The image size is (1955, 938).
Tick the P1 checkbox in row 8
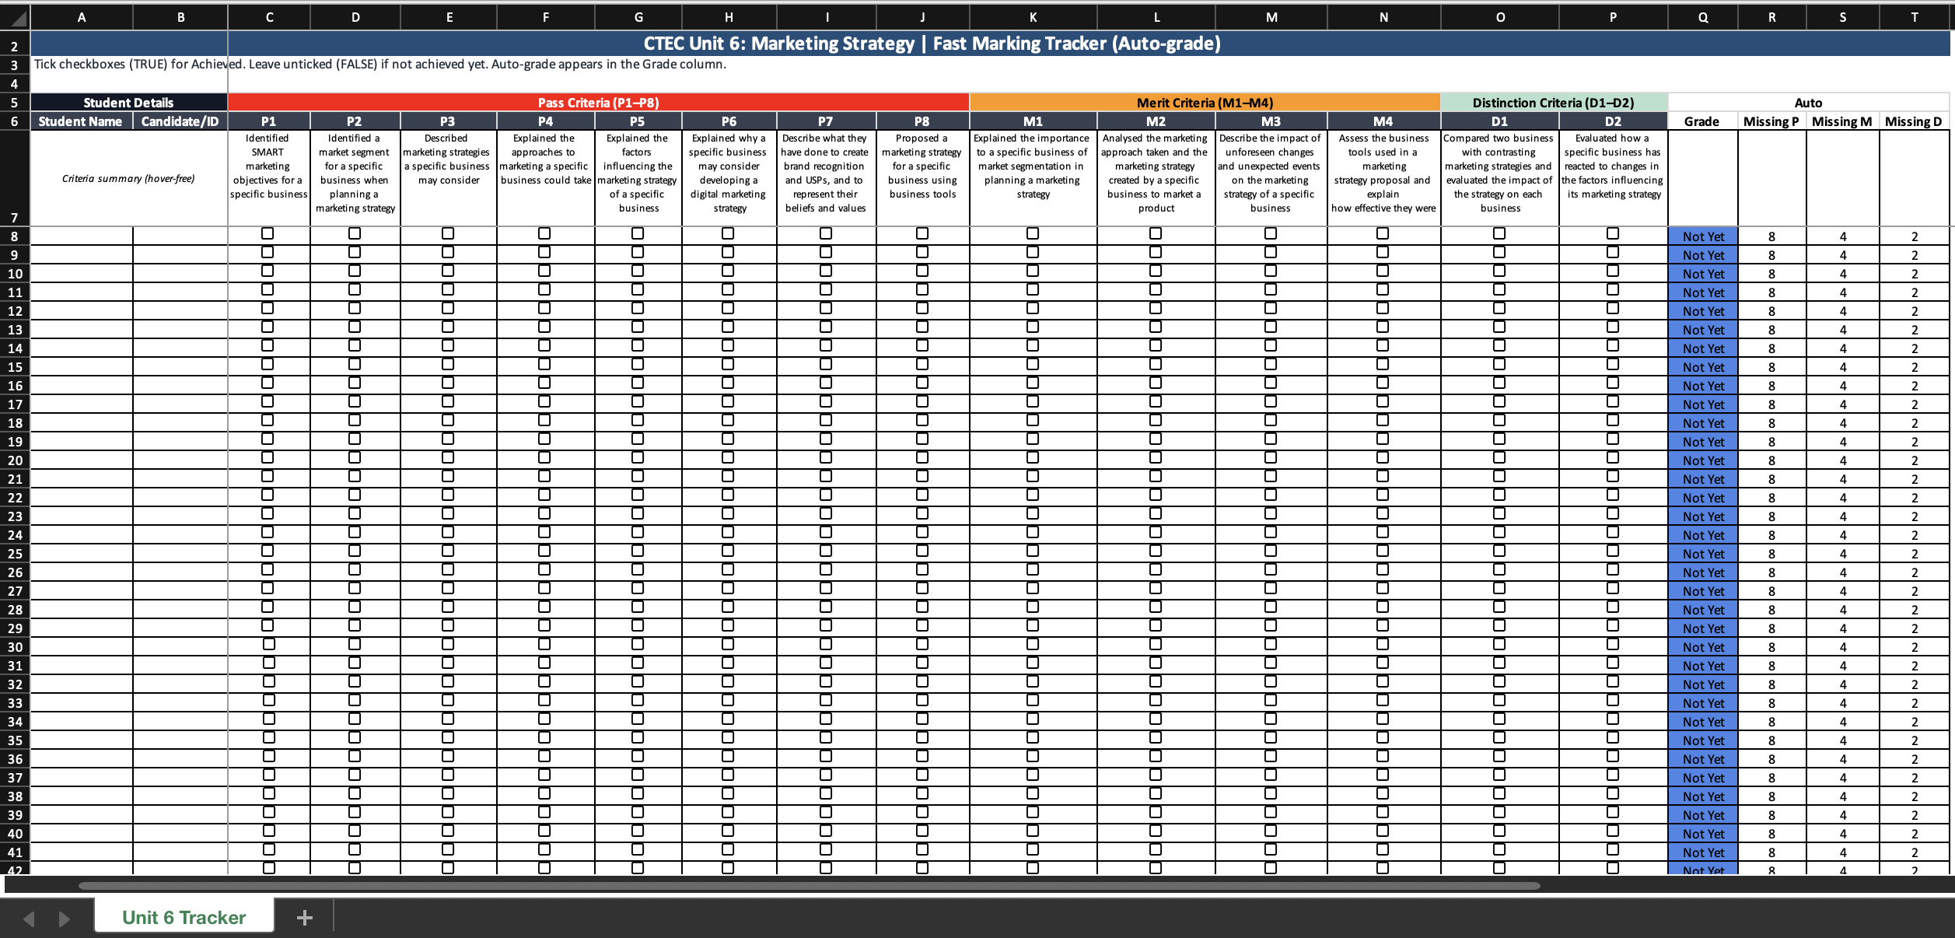point(268,233)
